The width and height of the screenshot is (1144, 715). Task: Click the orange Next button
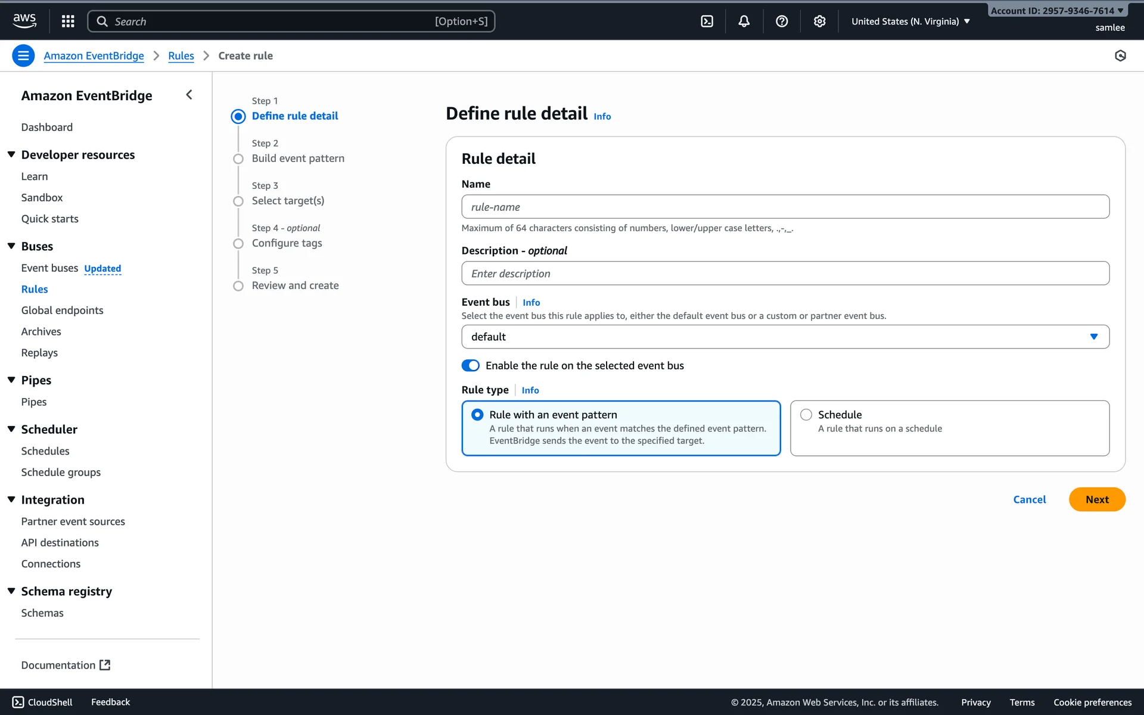coord(1096,499)
